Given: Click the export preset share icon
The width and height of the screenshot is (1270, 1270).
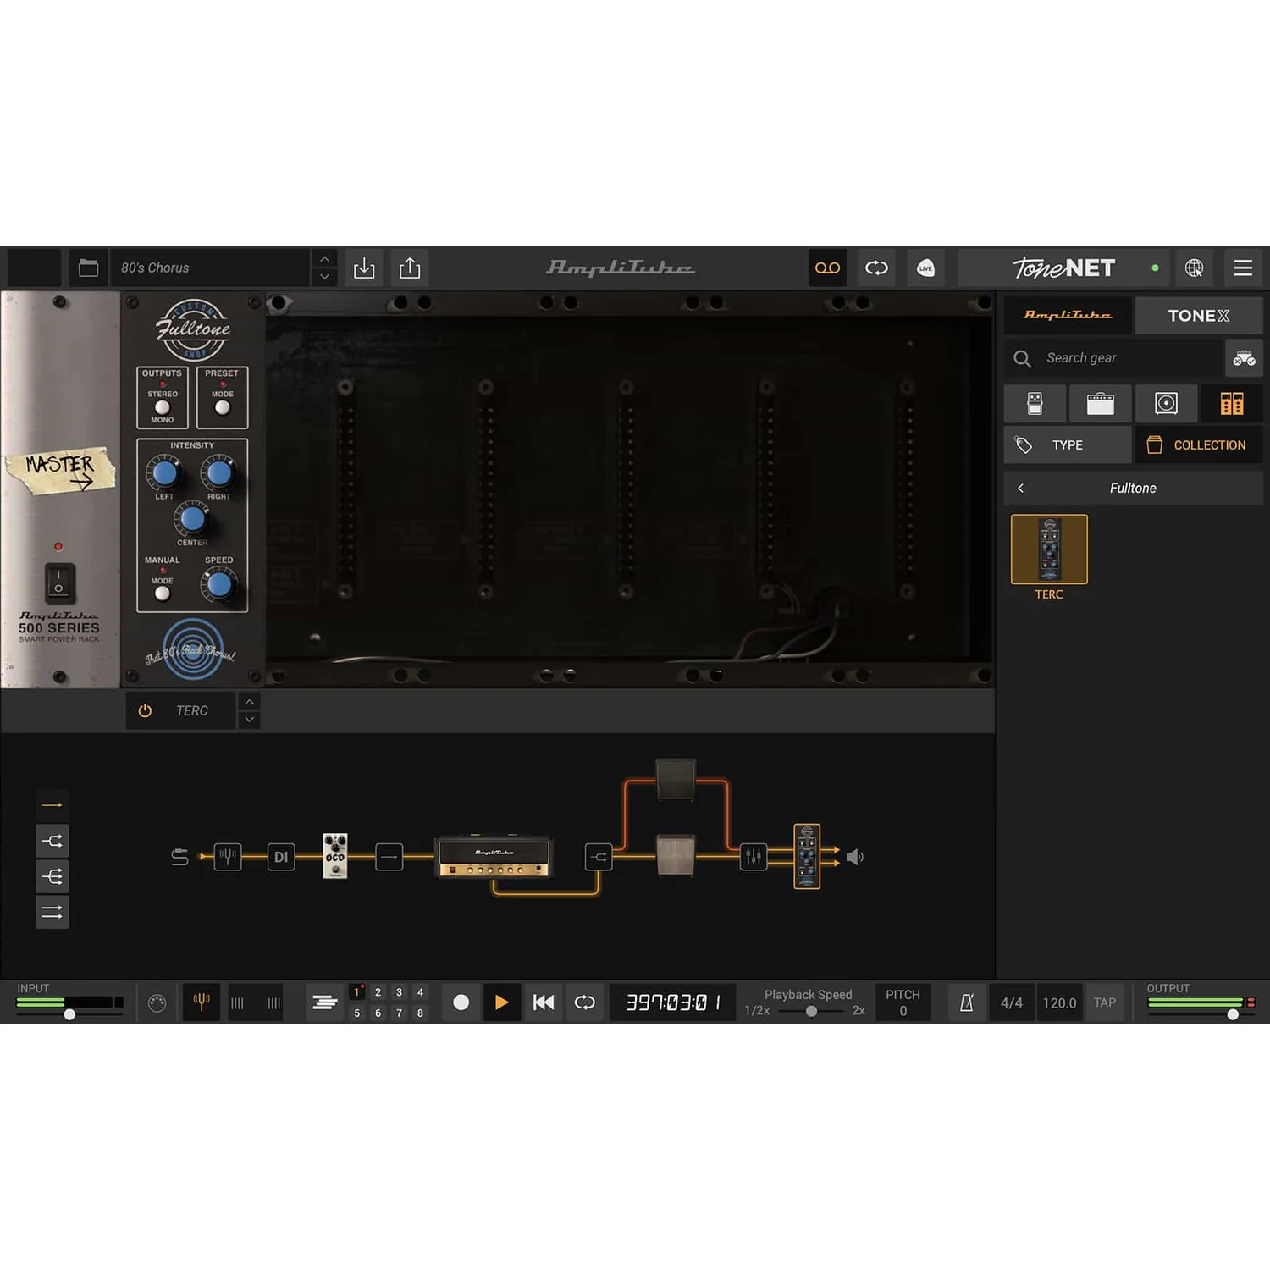Looking at the screenshot, I should click(410, 268).
